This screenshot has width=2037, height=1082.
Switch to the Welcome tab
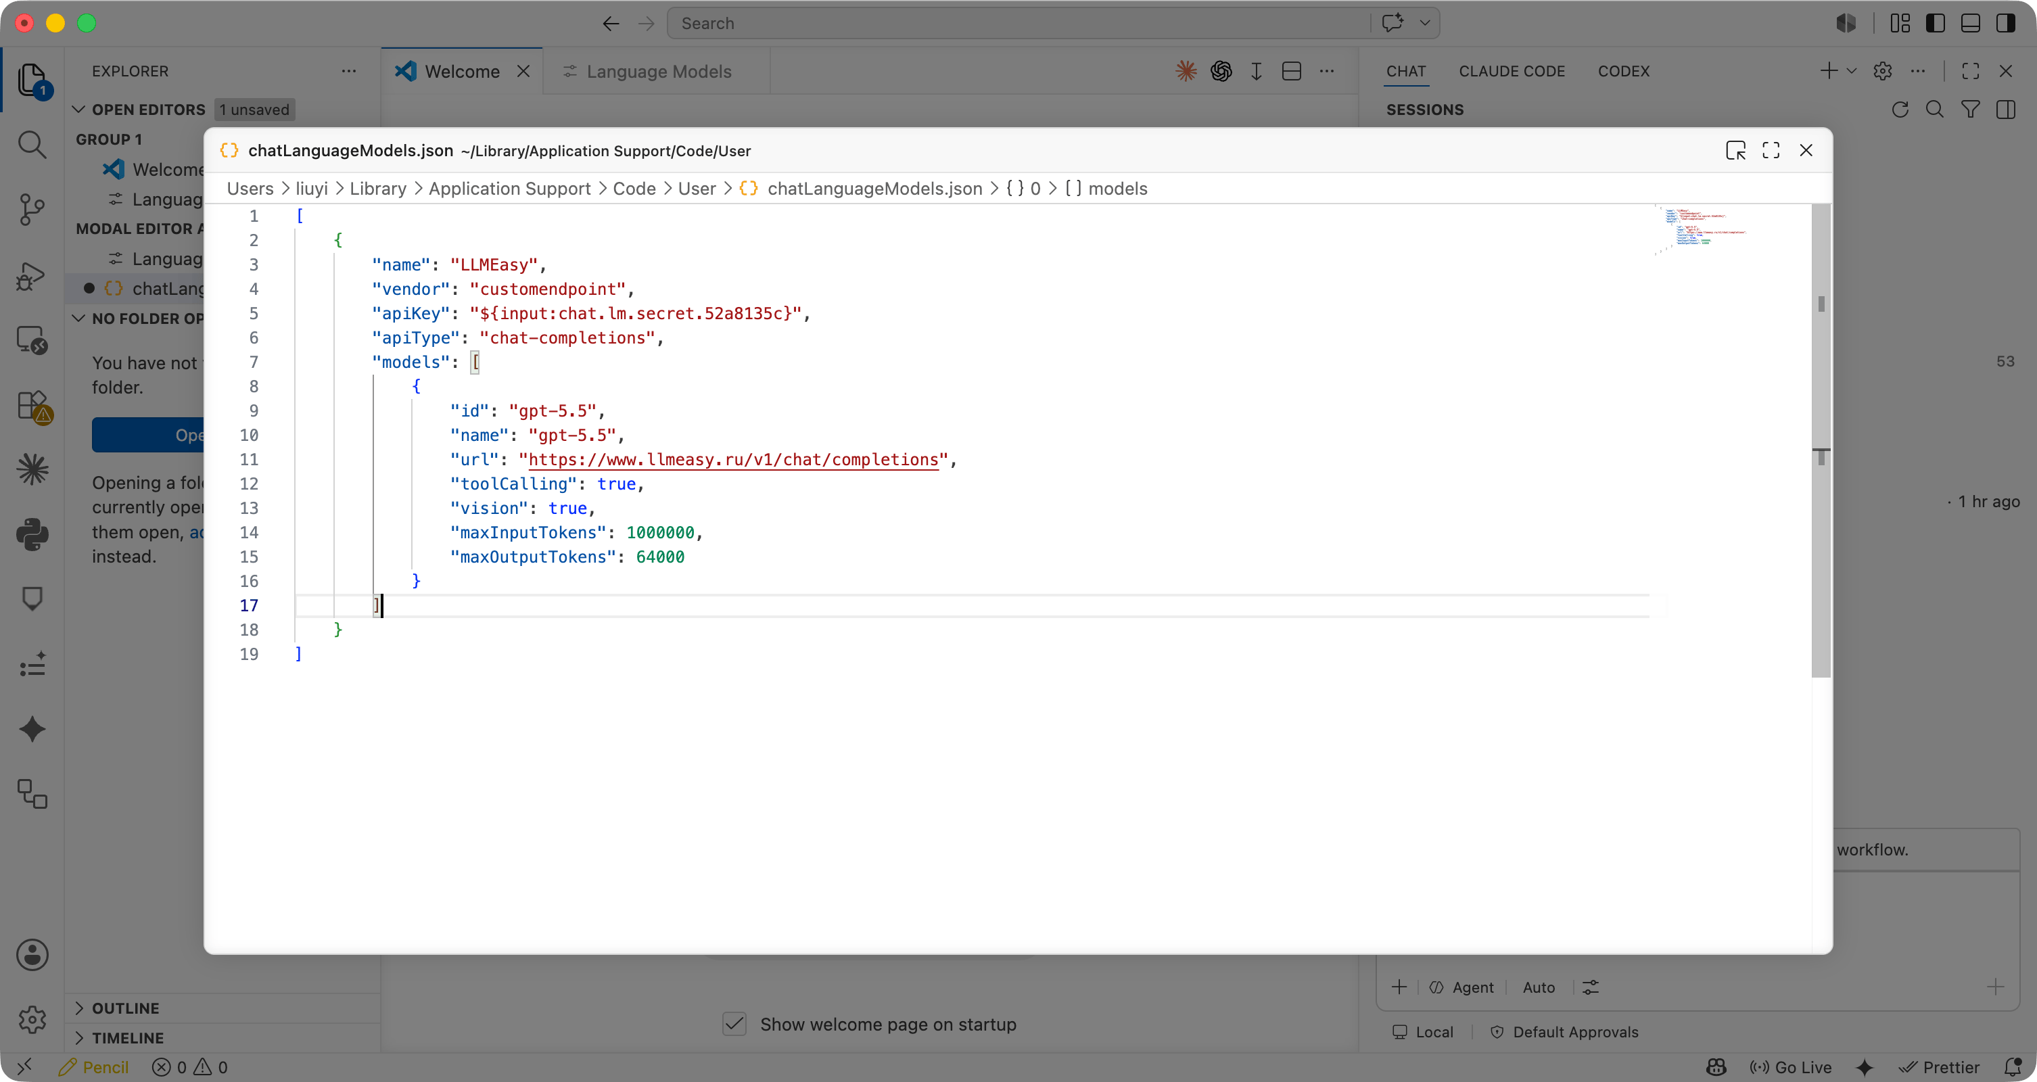pyautogui.click(x=462, y=71)
